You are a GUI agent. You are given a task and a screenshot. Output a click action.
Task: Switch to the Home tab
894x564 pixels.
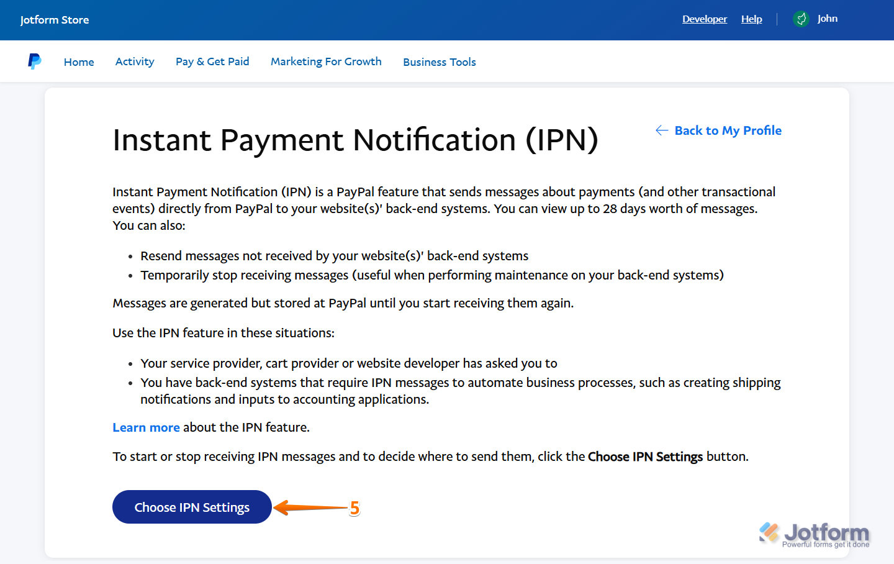[79, 61]
